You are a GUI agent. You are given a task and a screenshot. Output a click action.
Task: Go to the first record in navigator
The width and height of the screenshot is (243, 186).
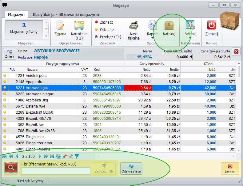5,156
